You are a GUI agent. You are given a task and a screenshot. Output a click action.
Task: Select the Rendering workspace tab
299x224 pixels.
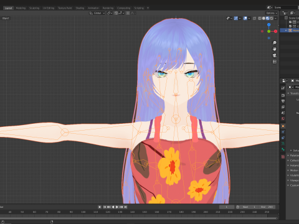click(x=108, y=8)
